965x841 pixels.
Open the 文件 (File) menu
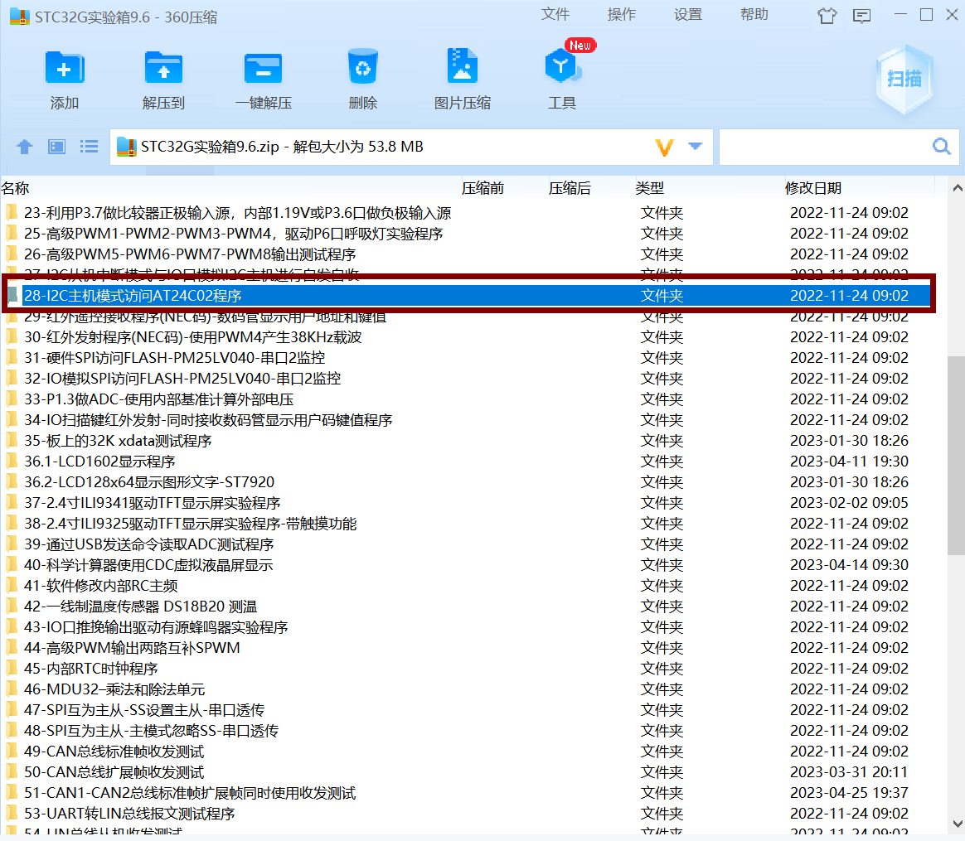pyautogui.click(x=555, y=14)
